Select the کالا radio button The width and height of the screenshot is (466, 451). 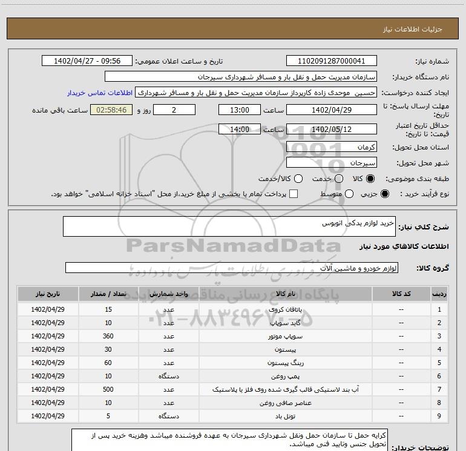coord(370,179)
